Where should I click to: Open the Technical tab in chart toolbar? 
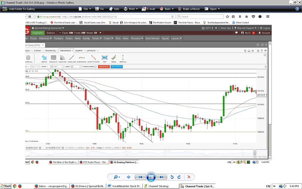(x=51, y=50)
